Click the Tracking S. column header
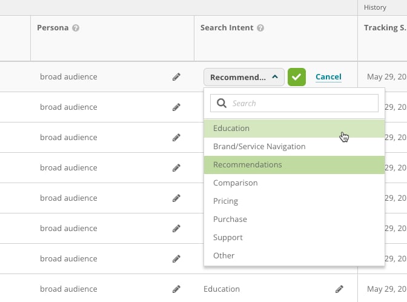Image resolution: width=407 pixels, height=302 pixels. tap(382, 38)
